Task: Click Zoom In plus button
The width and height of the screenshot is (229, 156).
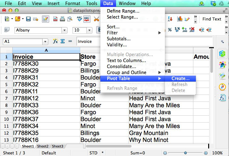Action: 206,153
